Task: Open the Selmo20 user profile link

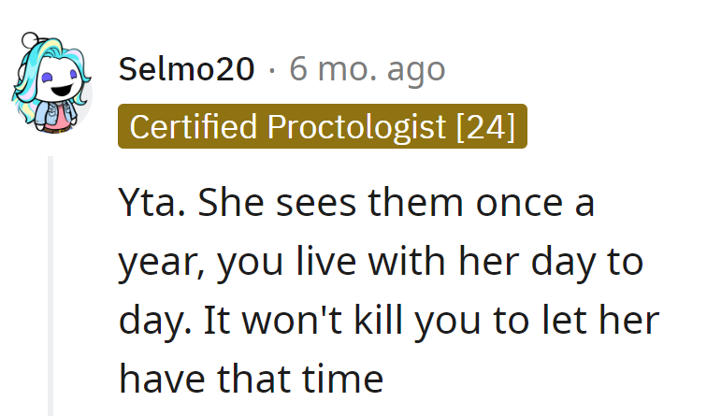Action: (x=187, y=68)
